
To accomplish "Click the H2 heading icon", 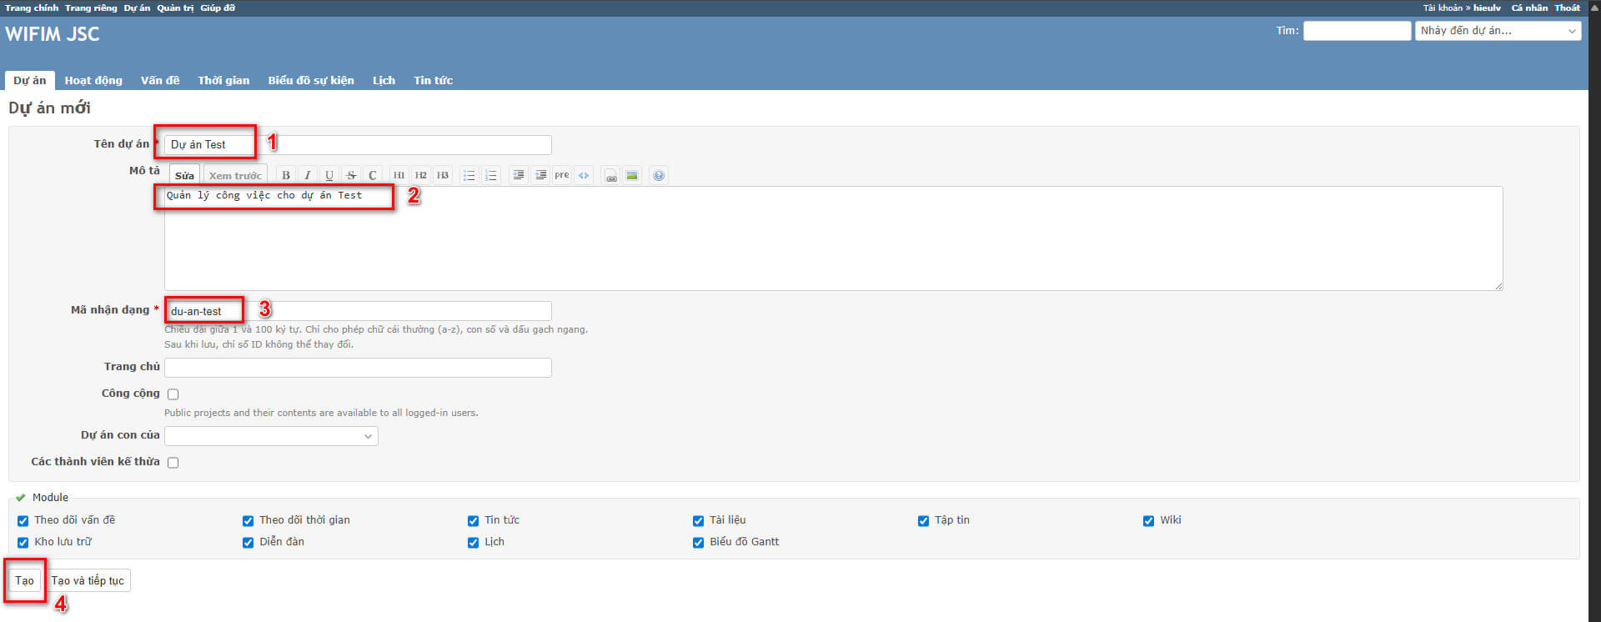I will pyautogui.click(x=421, y=175).
